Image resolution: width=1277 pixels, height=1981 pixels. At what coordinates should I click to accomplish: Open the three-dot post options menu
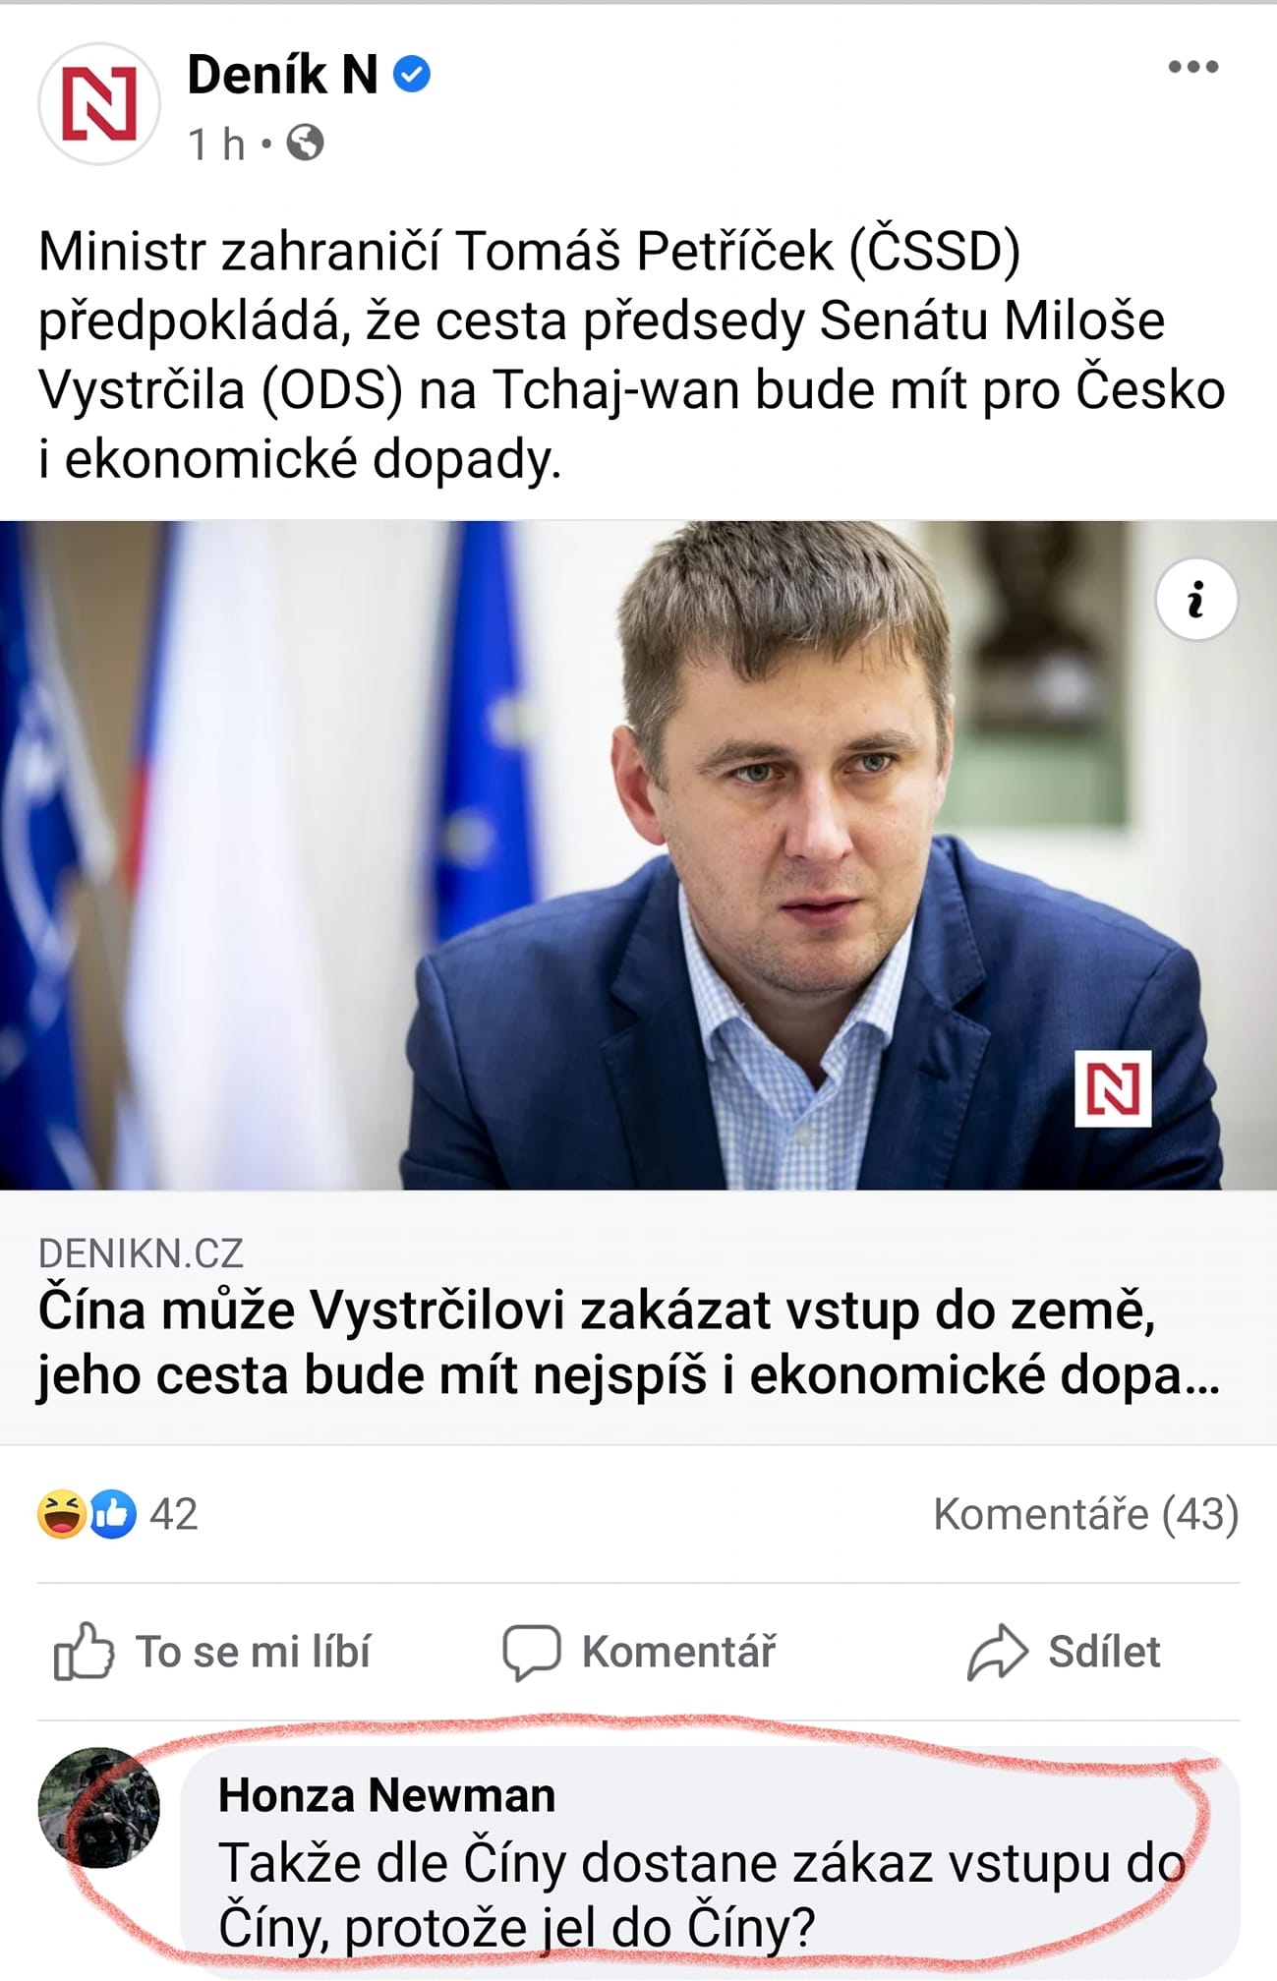pyautogui.click(x=1192, y=67)
